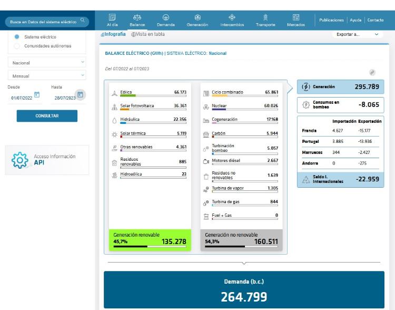Open the 'Generación' menu
This screenshot has width=395, height=310.
(197, 20)
